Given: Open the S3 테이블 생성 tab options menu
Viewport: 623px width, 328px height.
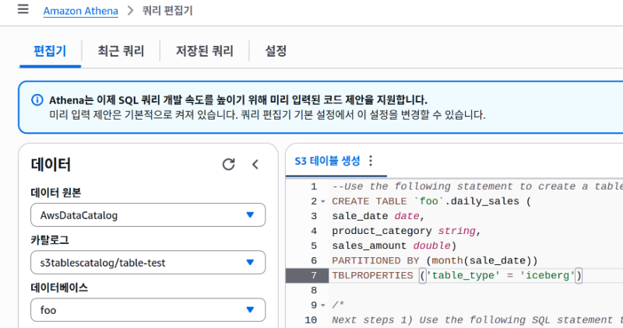Looking at the screenshot, I should pos(371,161).
